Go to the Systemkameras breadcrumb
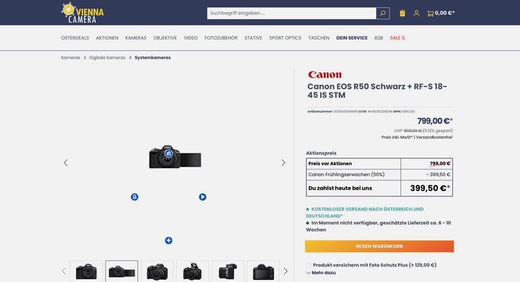This screenshot has width=520, height=282. click(x=153, y=58)
